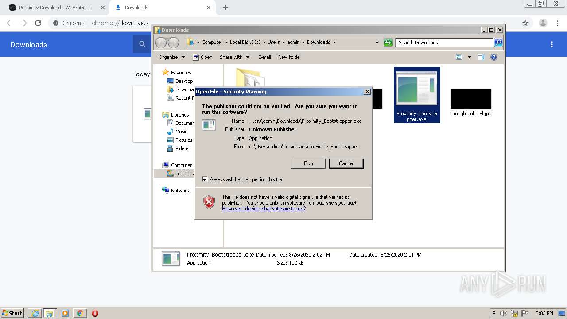Click taskbar volume speaker icon
The image size is (567, 319).
pos(504,313)
